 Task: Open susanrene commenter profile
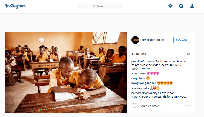139,73
